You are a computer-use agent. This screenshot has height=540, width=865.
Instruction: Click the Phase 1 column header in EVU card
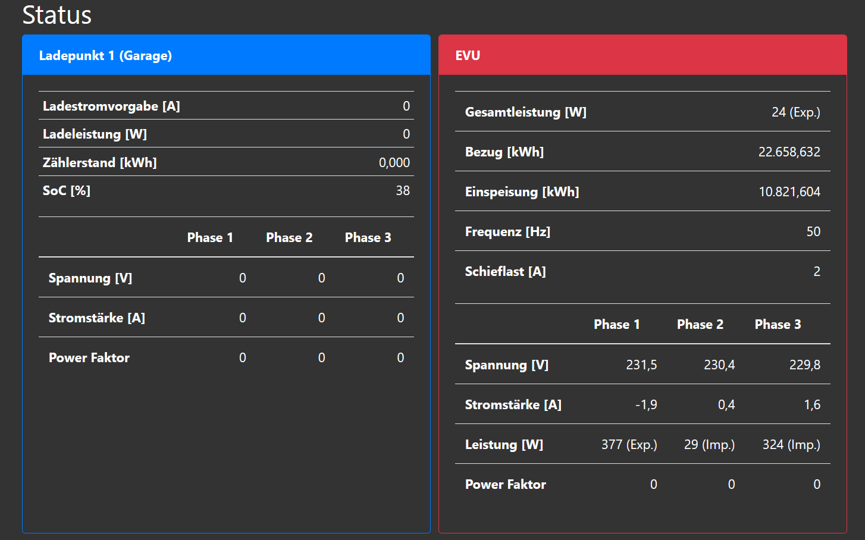(617, 324)
